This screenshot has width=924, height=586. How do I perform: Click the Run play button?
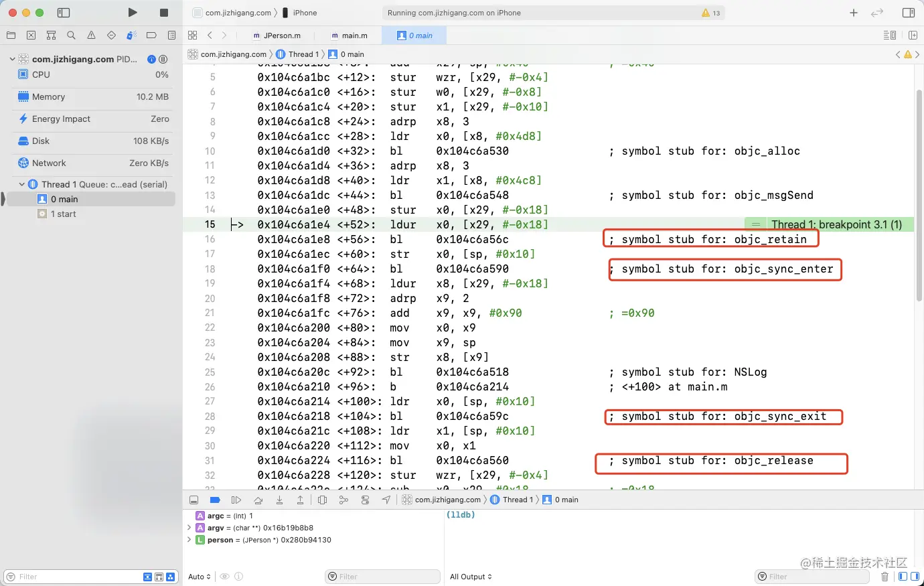[x=133, y=13]
